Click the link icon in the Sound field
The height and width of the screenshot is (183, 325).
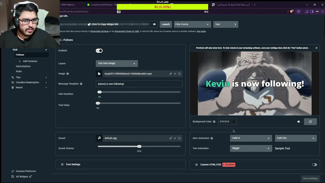[171, 138]
